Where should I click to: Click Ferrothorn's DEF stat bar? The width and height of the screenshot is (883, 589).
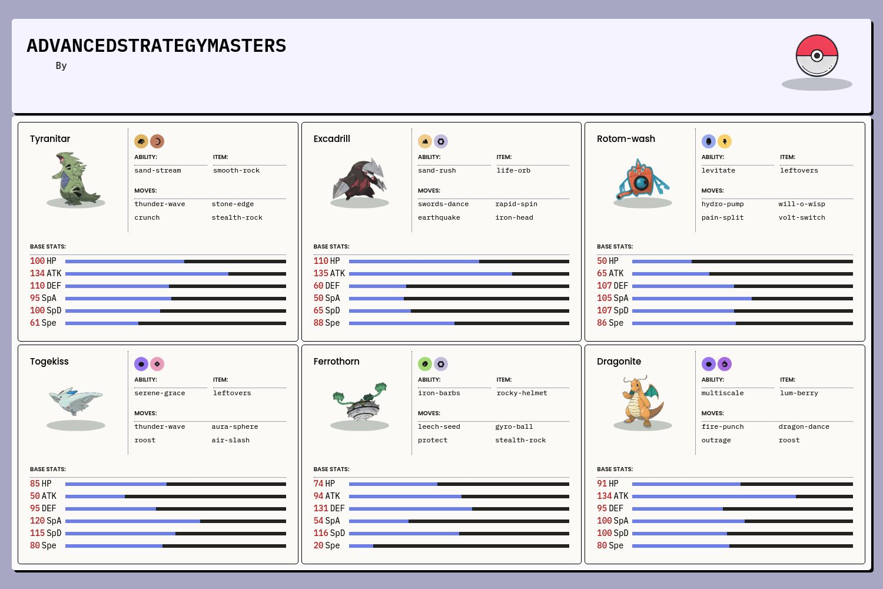459,508
